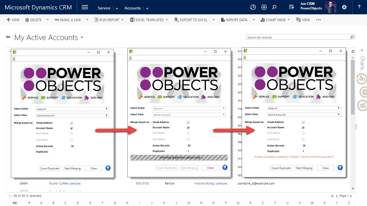Viewport: 367px width, 206px height.
Task: Click Count Duplicate in the left dialog
Action: 50,168
